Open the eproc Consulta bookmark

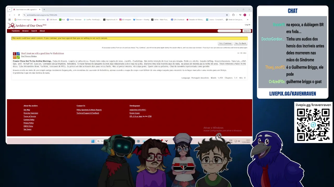coord(215,19)
